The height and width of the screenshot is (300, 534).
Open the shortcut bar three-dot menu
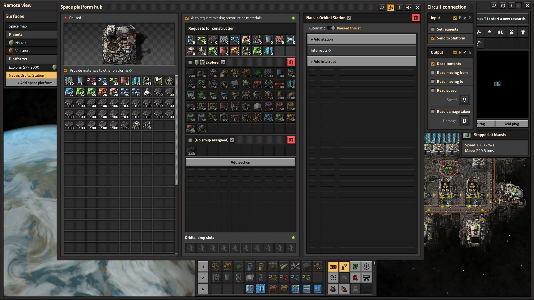tap(374, 263)
